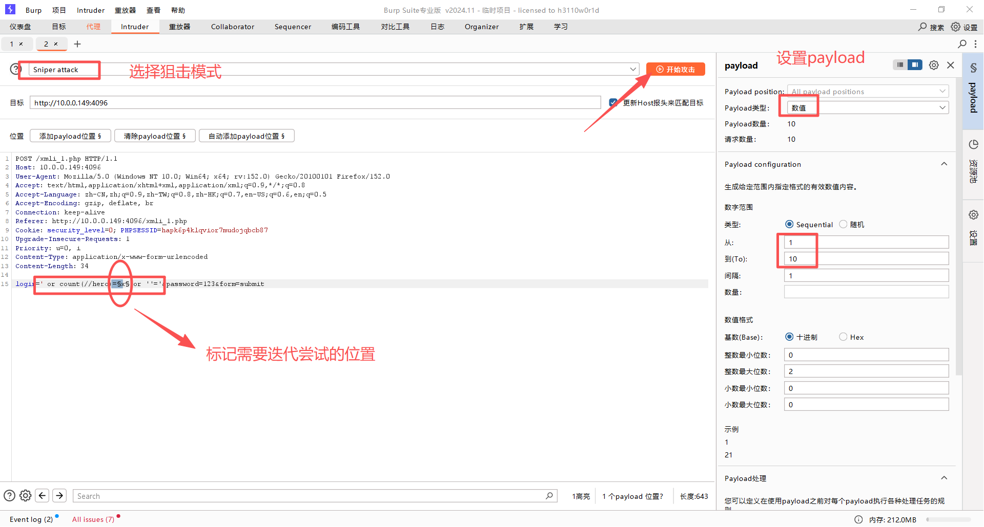Switch to the Sequencer tab
The width and height of the screenshot is (984, 527).
(293, 27)
